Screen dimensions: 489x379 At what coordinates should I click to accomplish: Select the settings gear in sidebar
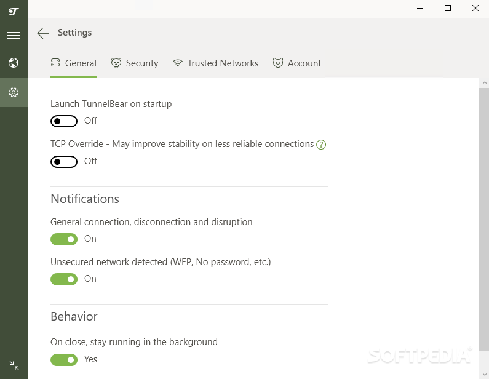click(14, 92)
